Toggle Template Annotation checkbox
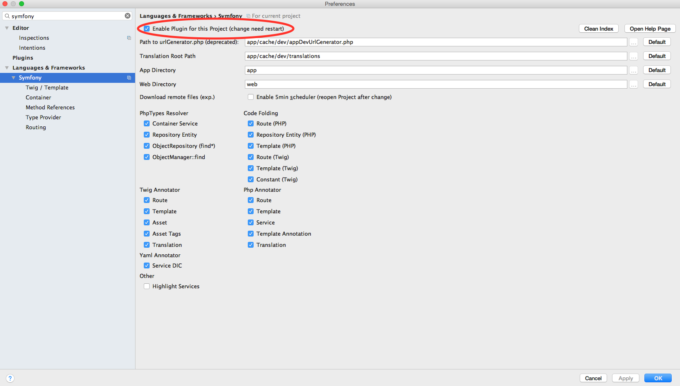Viewport: 680px width, 386px height. (x=251, y=234)
